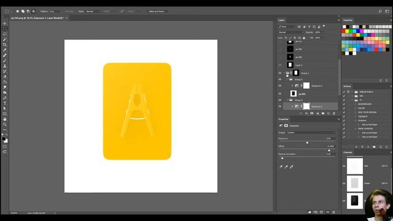
Task: Click the foreground color box
Action: coord(4,139)
